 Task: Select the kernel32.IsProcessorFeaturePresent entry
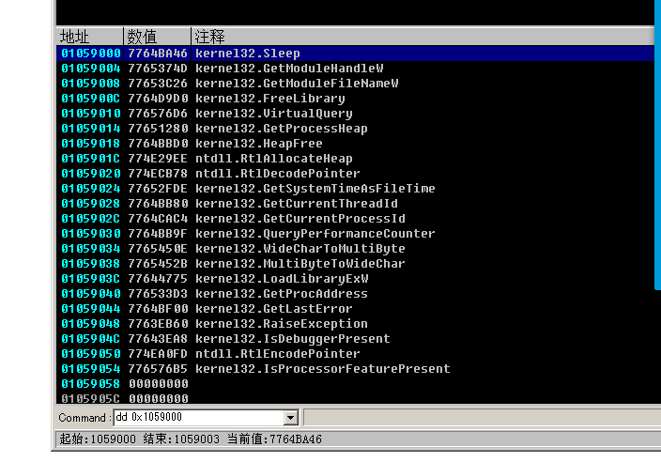pyautogui.click(x=322, y=369)
